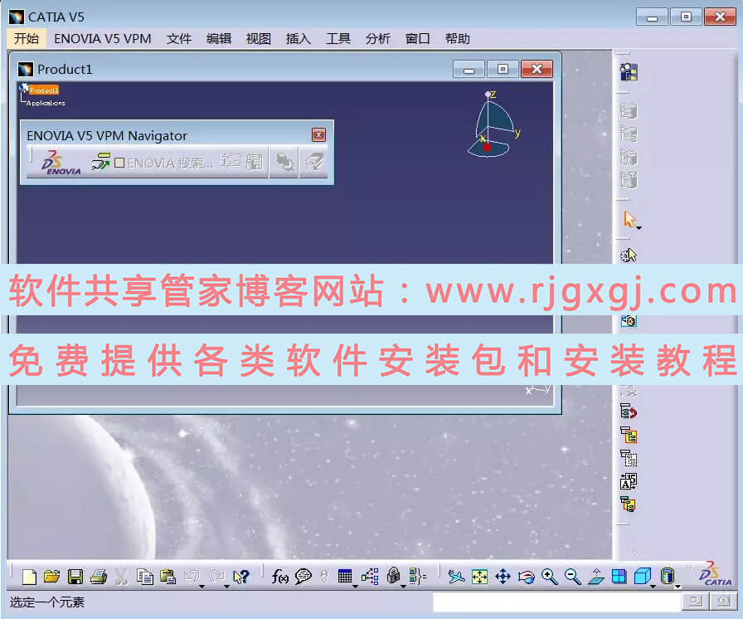Open the 帮助 menu
743x619 pixels.
[x=457, y=38]
